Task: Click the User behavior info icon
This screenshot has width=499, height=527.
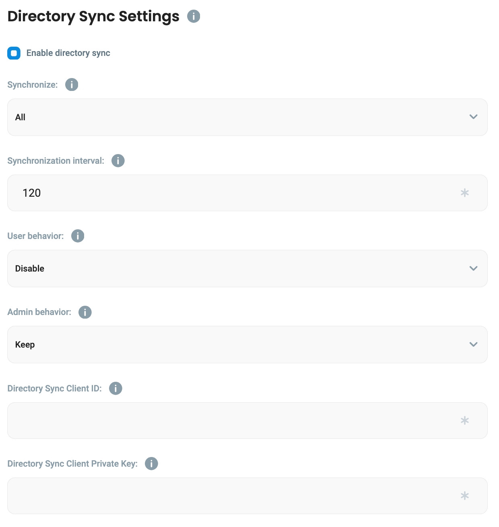Action: coord(78,236)
